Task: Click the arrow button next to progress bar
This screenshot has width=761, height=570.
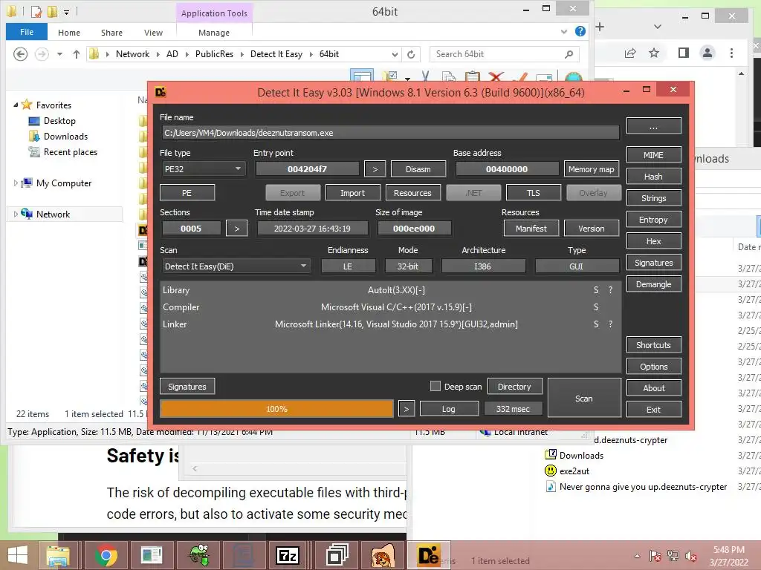Action: point(407,409)
